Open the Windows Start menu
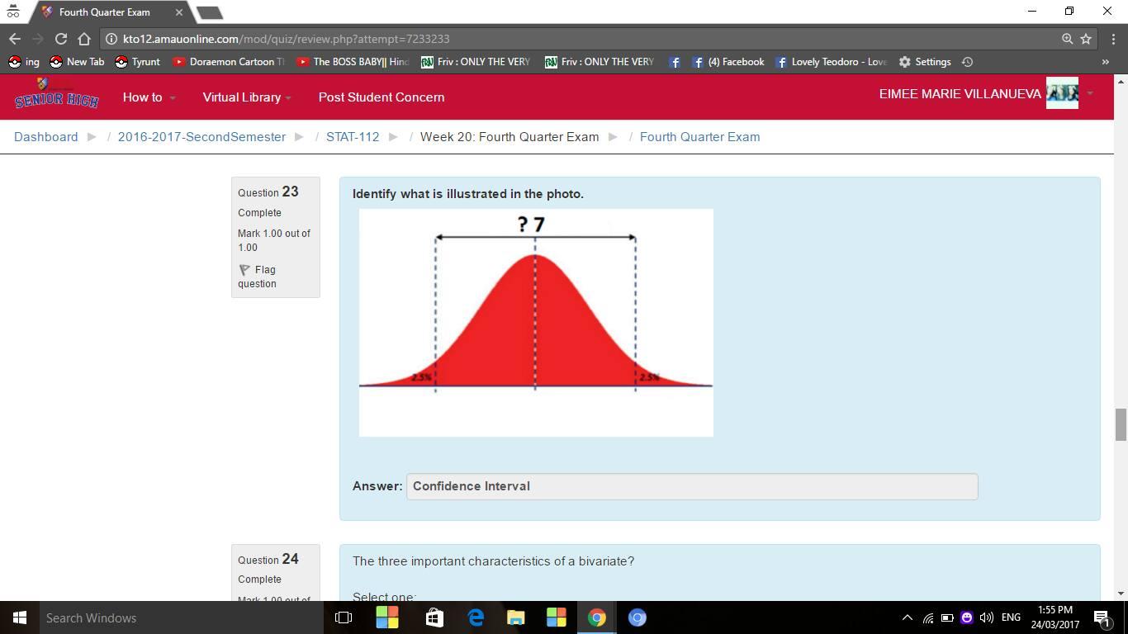This screenshot has height=634, width=1128. 20,617
